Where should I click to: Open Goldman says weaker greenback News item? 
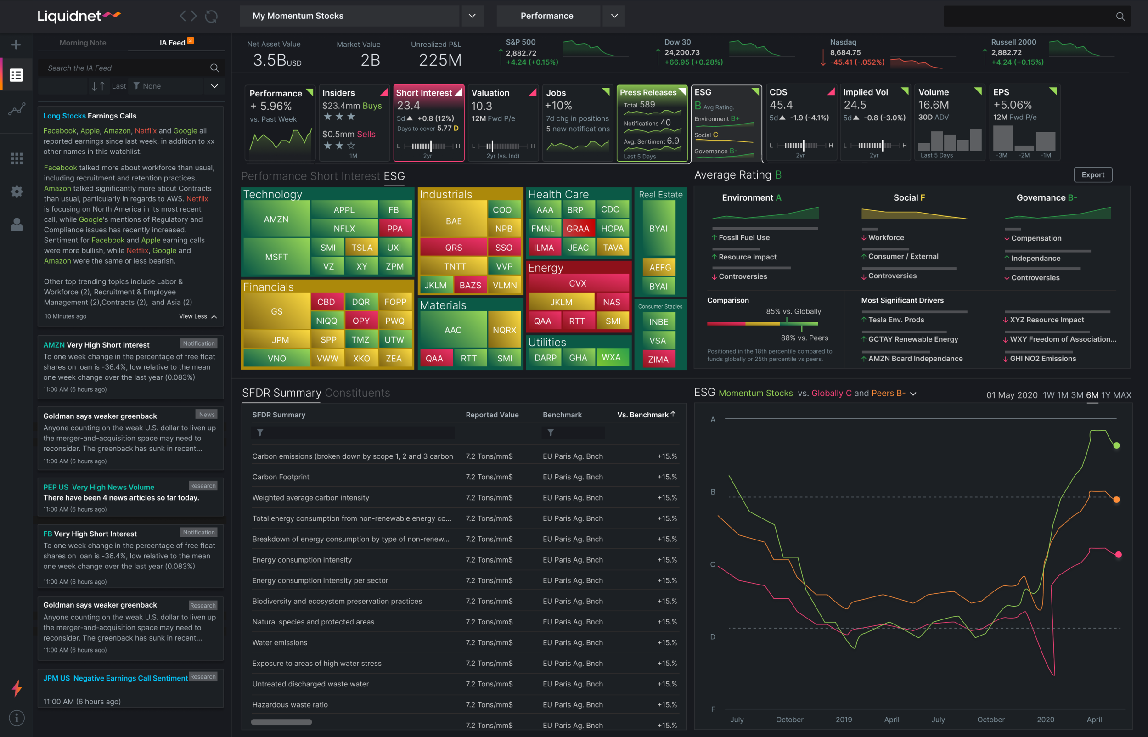130,438
